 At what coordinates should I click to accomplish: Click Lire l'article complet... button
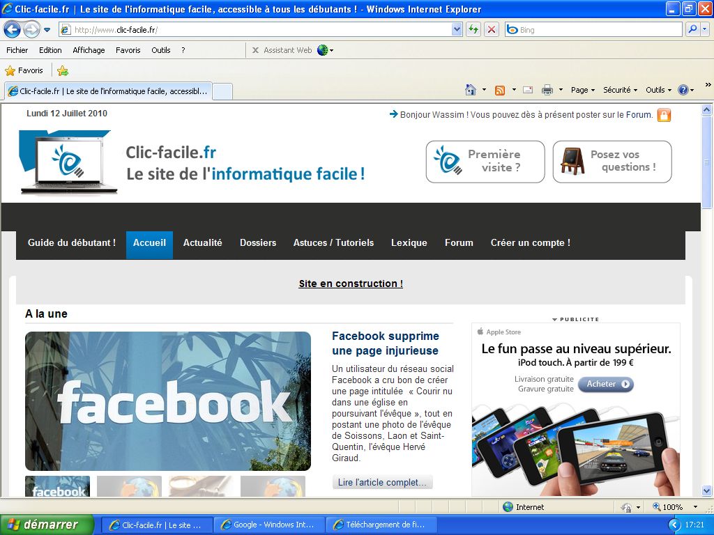(x=382, y=482)
